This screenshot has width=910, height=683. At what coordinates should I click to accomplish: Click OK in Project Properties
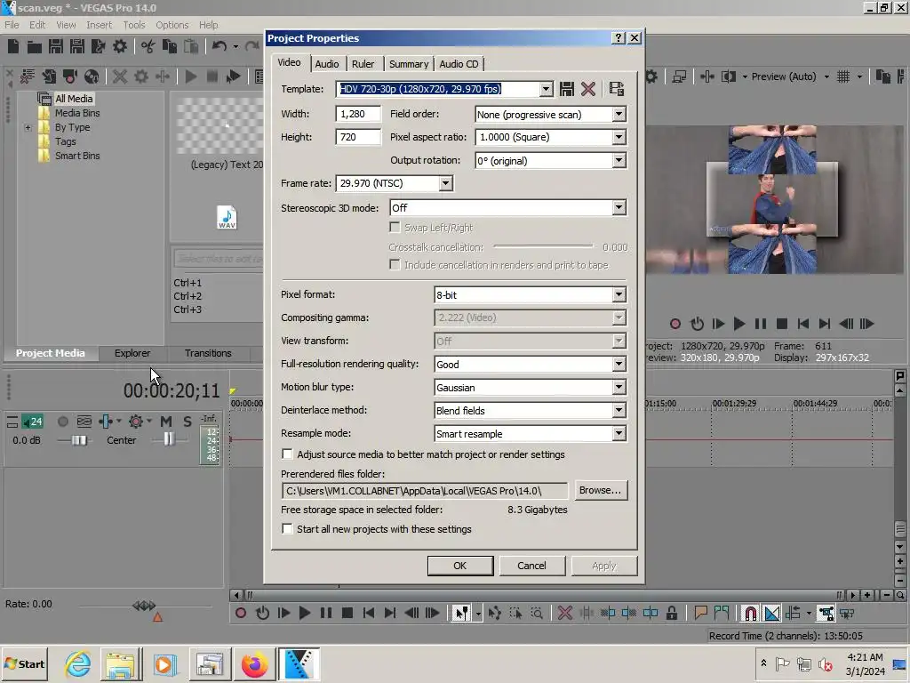click(x=460, y=566)
